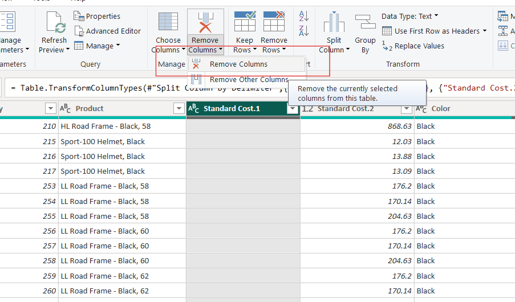
Task: Select Remove Columns from the dropdown menu
Action: click(246, 64)
